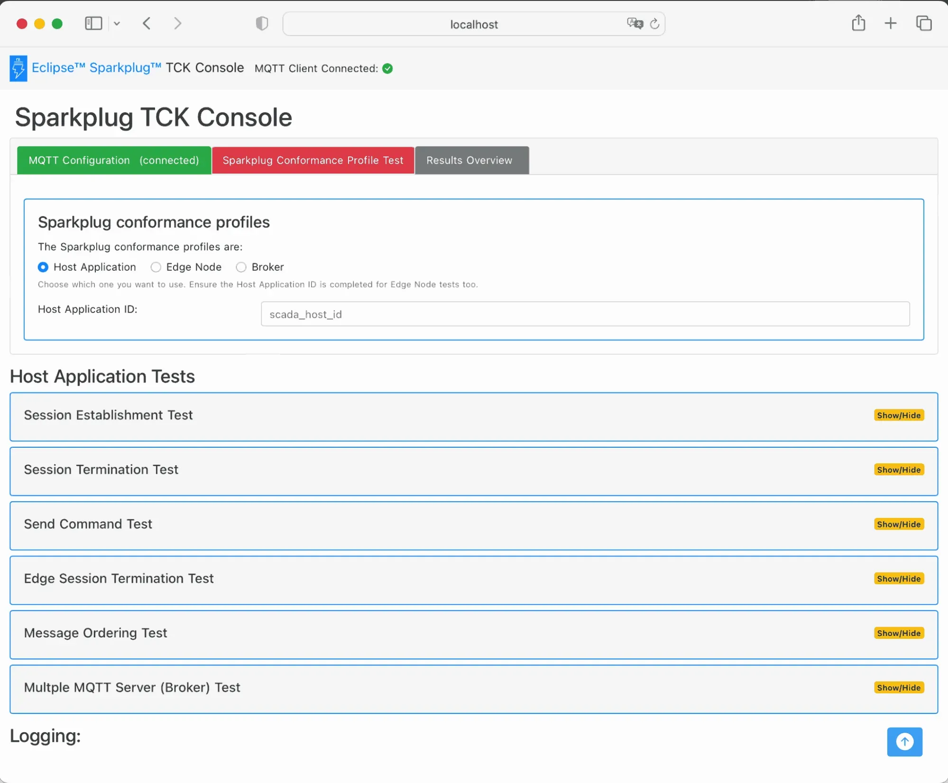This screenshot has width=948, height=783.
Task: Select the Host Application radio button
Action: [x=43, y=267]
